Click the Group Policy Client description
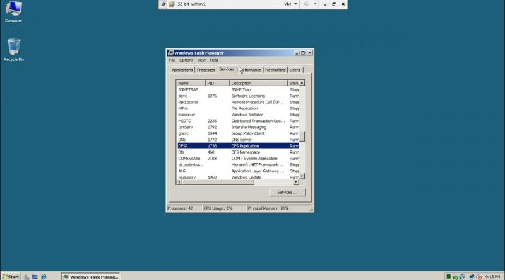This screenshot has height=280, width=505. [247, 133]
